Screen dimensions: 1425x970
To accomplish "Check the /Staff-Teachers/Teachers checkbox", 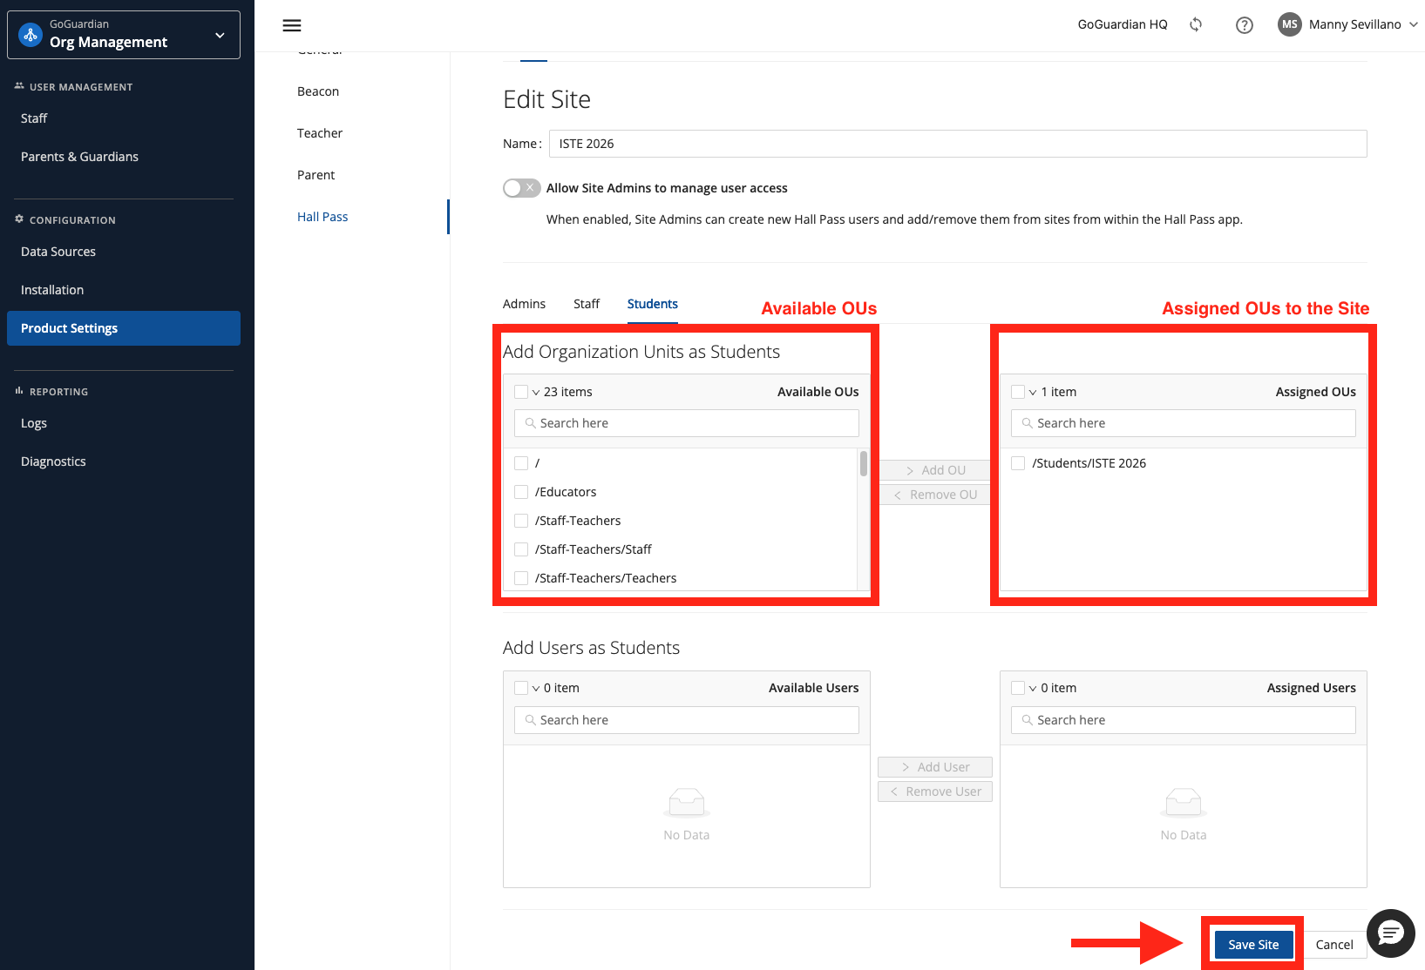I will tap(521, 578).
